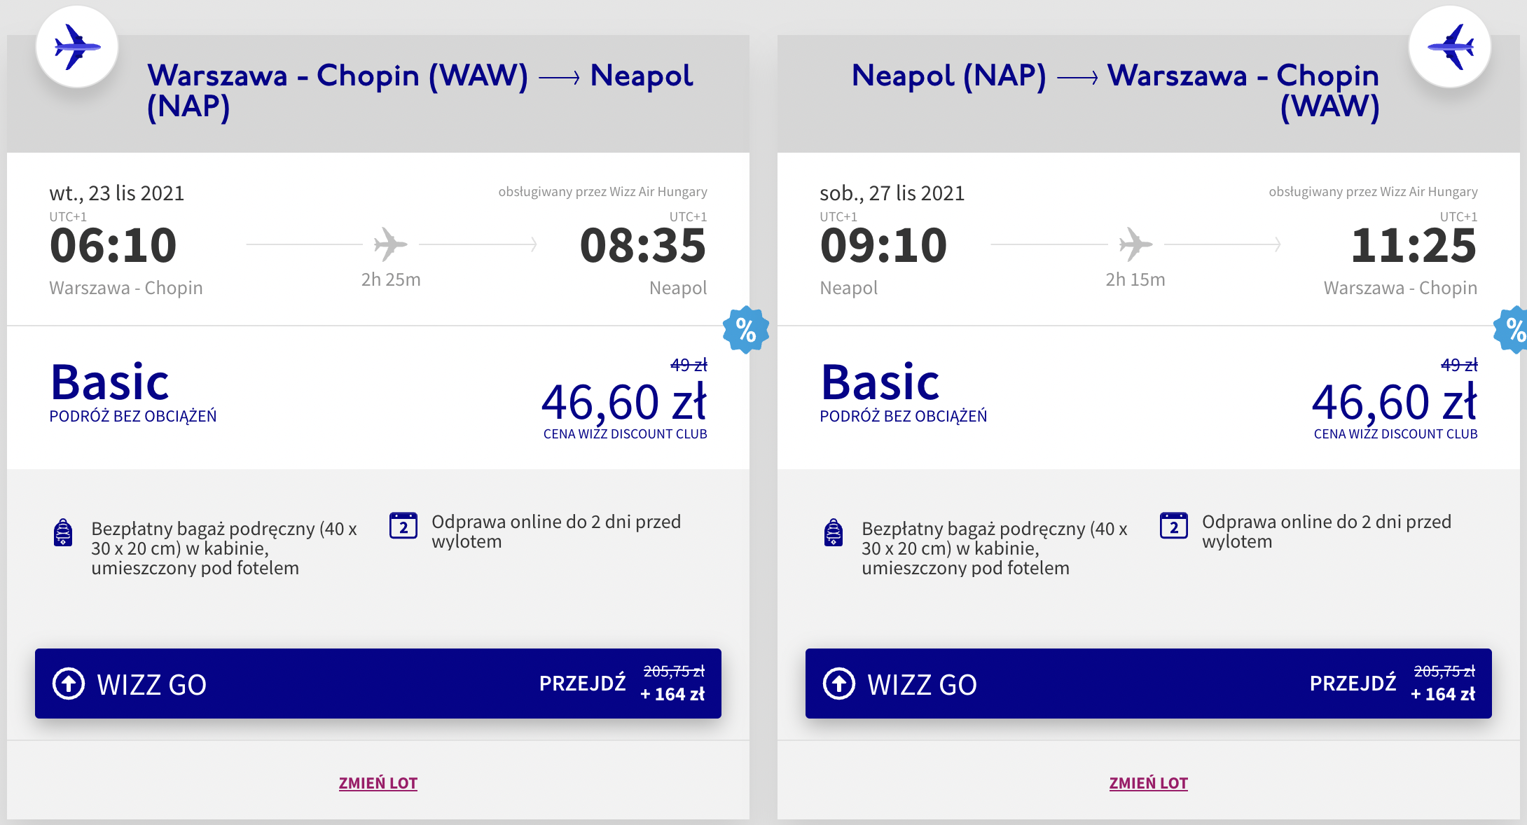Image resolution: width=1527 pixels, height=825 pixels.
Task: Click the discount percent badge on outbound card
Action: click(745, 330)
